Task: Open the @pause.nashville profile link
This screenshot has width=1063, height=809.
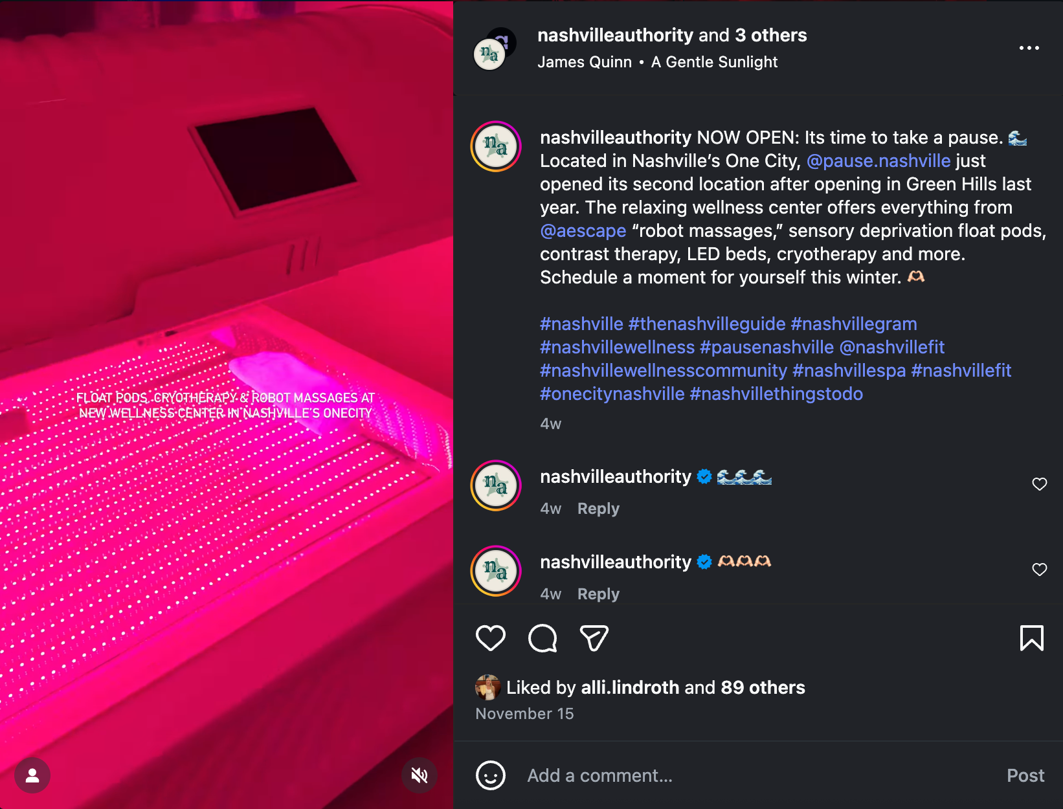Action: click(x=878, y=161)
